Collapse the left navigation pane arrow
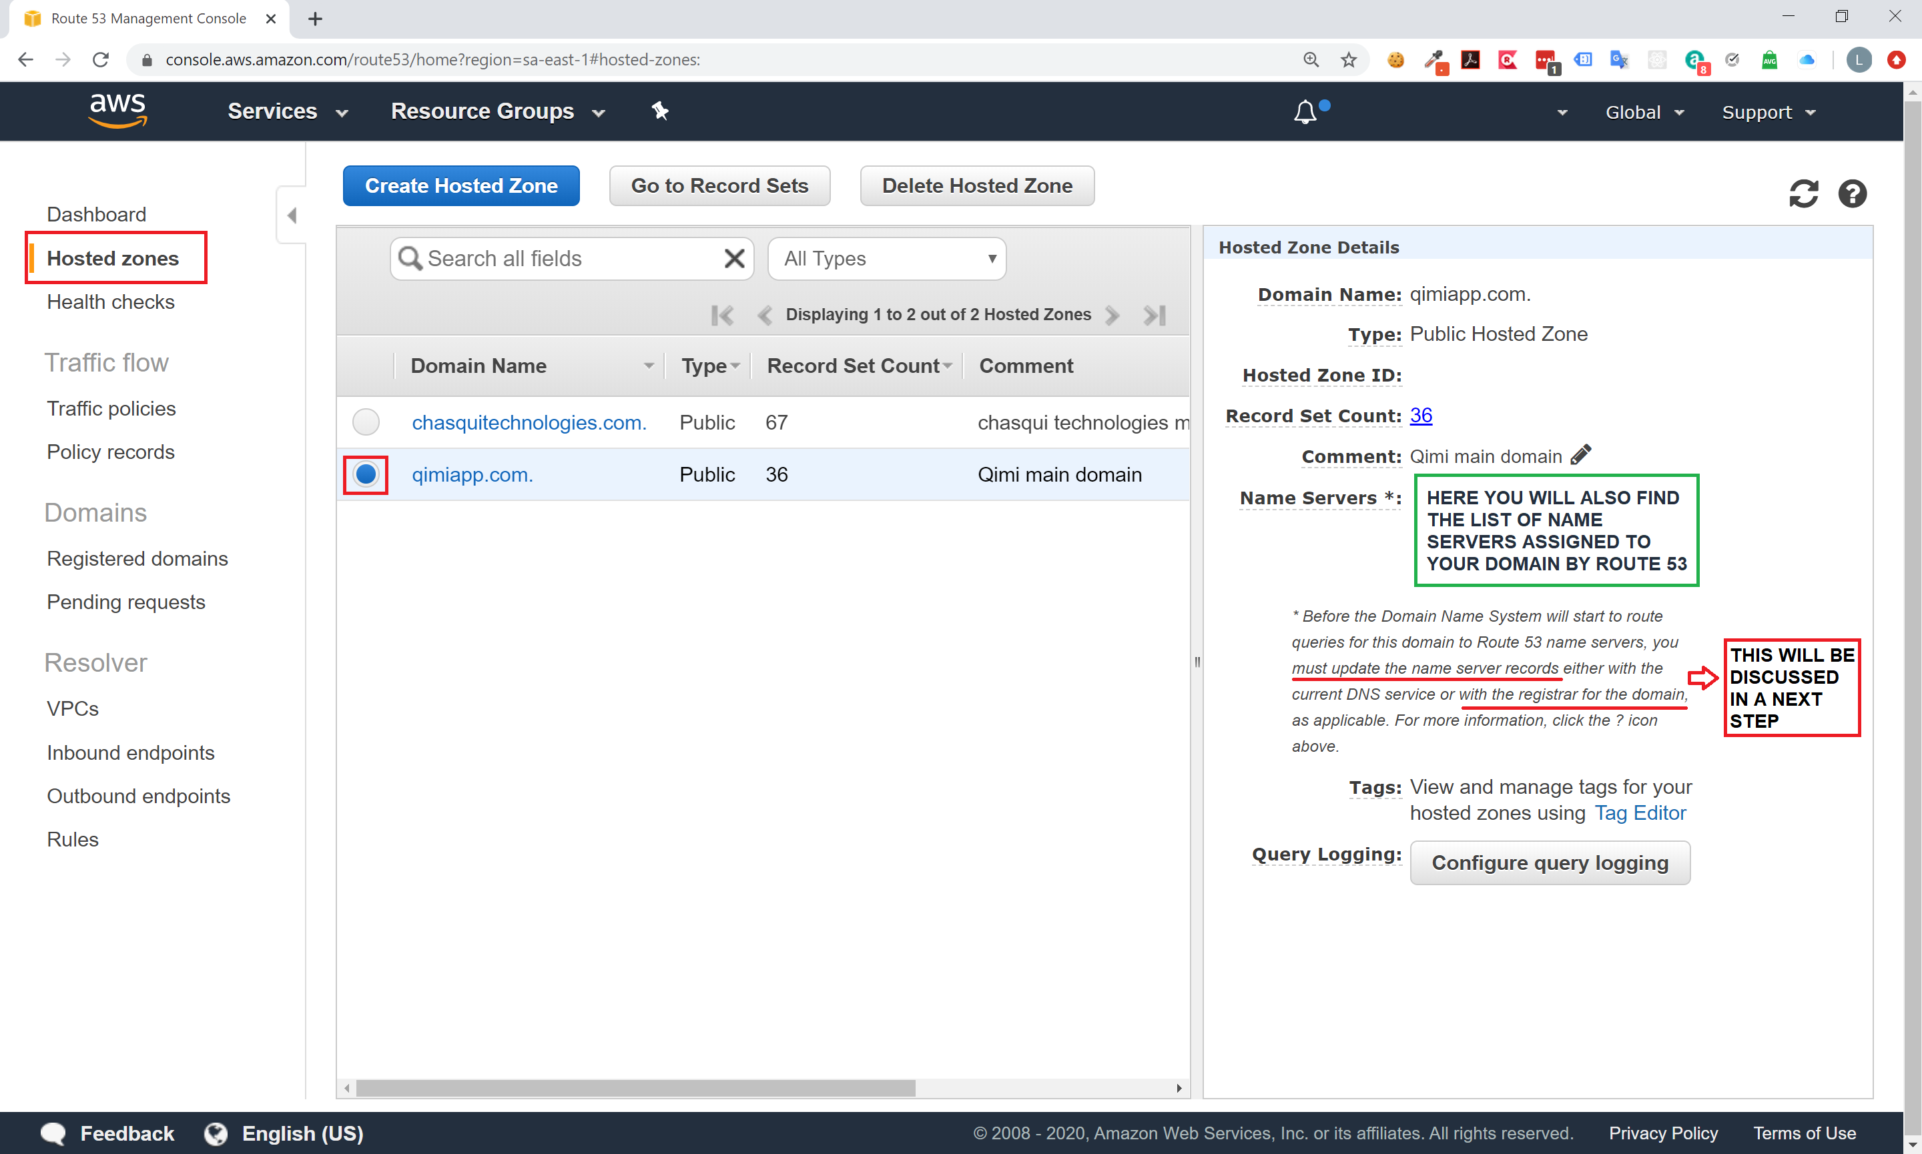The height and width of the screenshot is (1154, 1922). coord(292,215)
